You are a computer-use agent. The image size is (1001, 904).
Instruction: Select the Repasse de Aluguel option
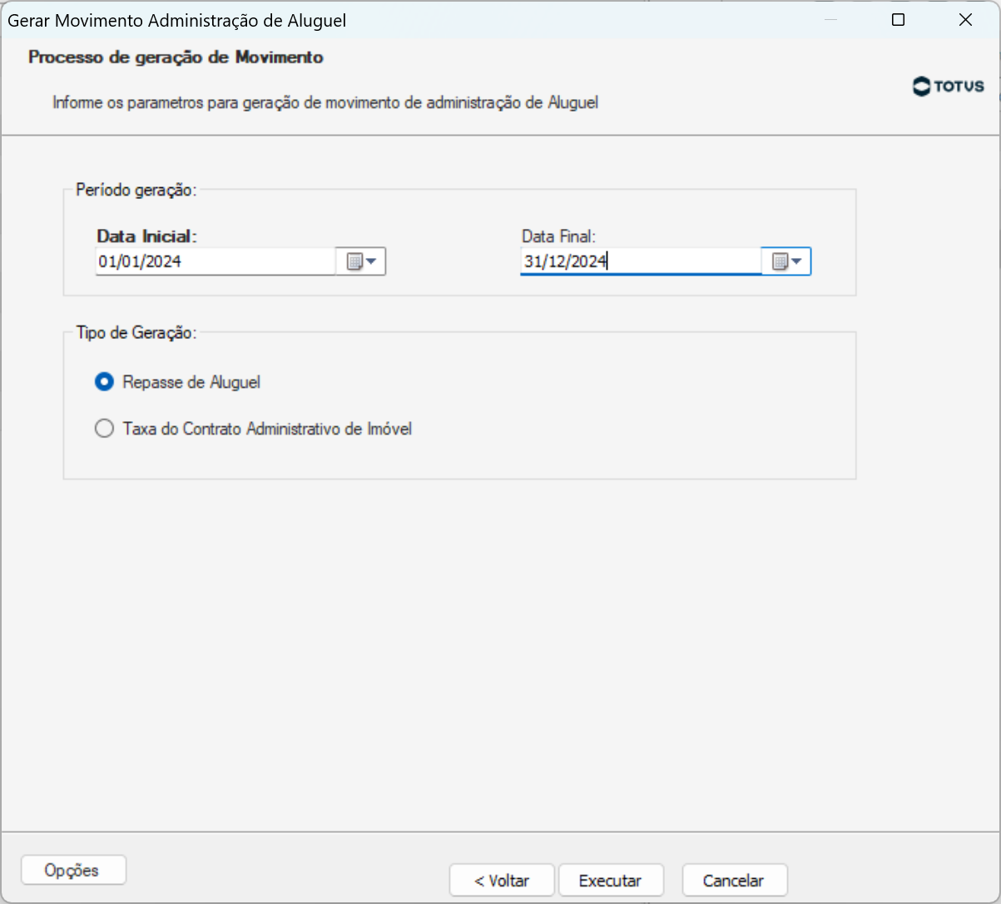click(105, 383)
